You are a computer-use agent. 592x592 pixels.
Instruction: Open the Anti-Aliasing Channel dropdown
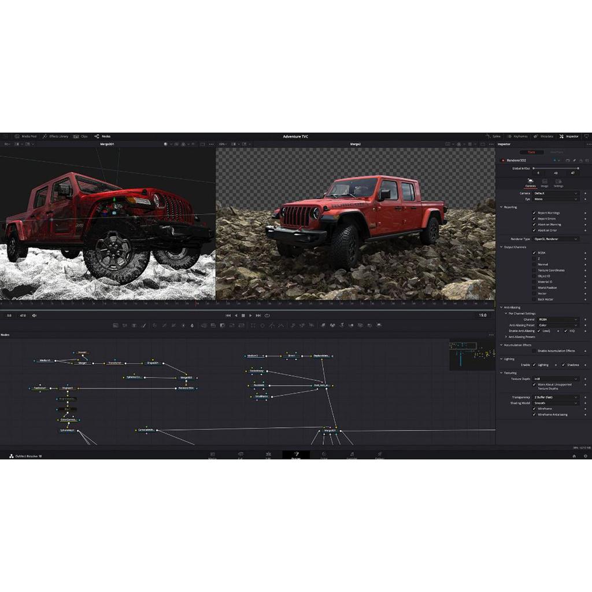(558, 319)
